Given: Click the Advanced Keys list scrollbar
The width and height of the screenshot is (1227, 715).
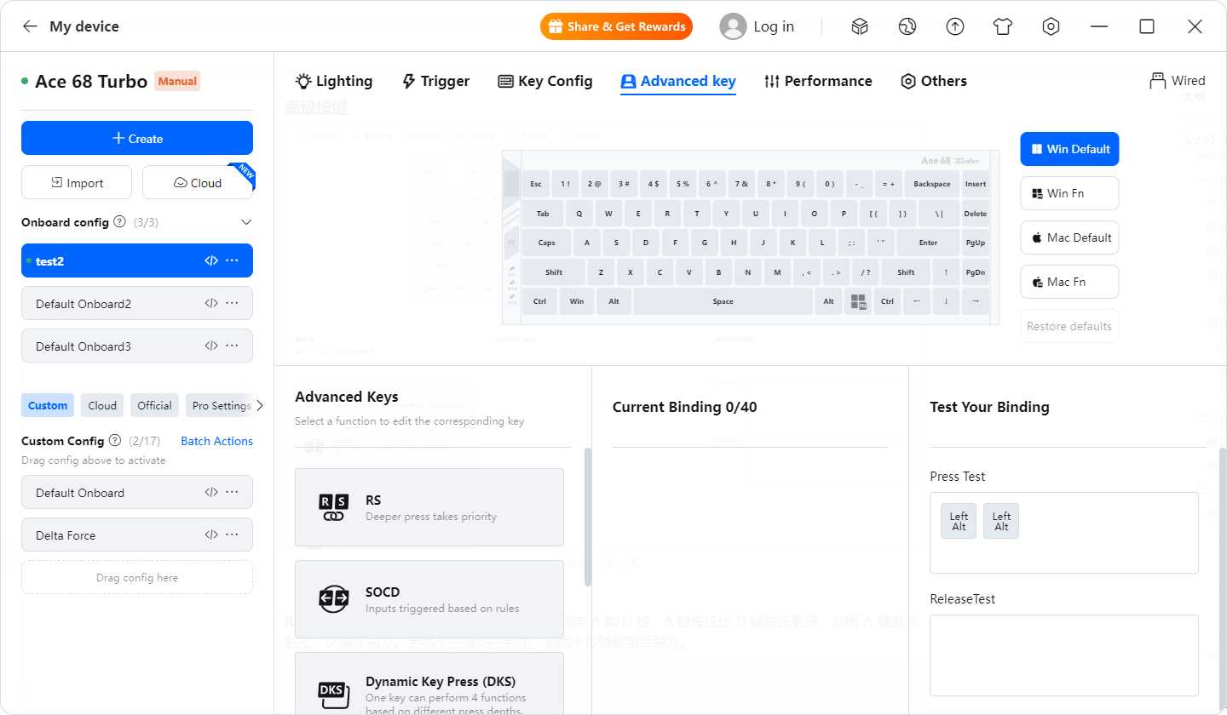Looking at the screenshot, I should (587, 517).
